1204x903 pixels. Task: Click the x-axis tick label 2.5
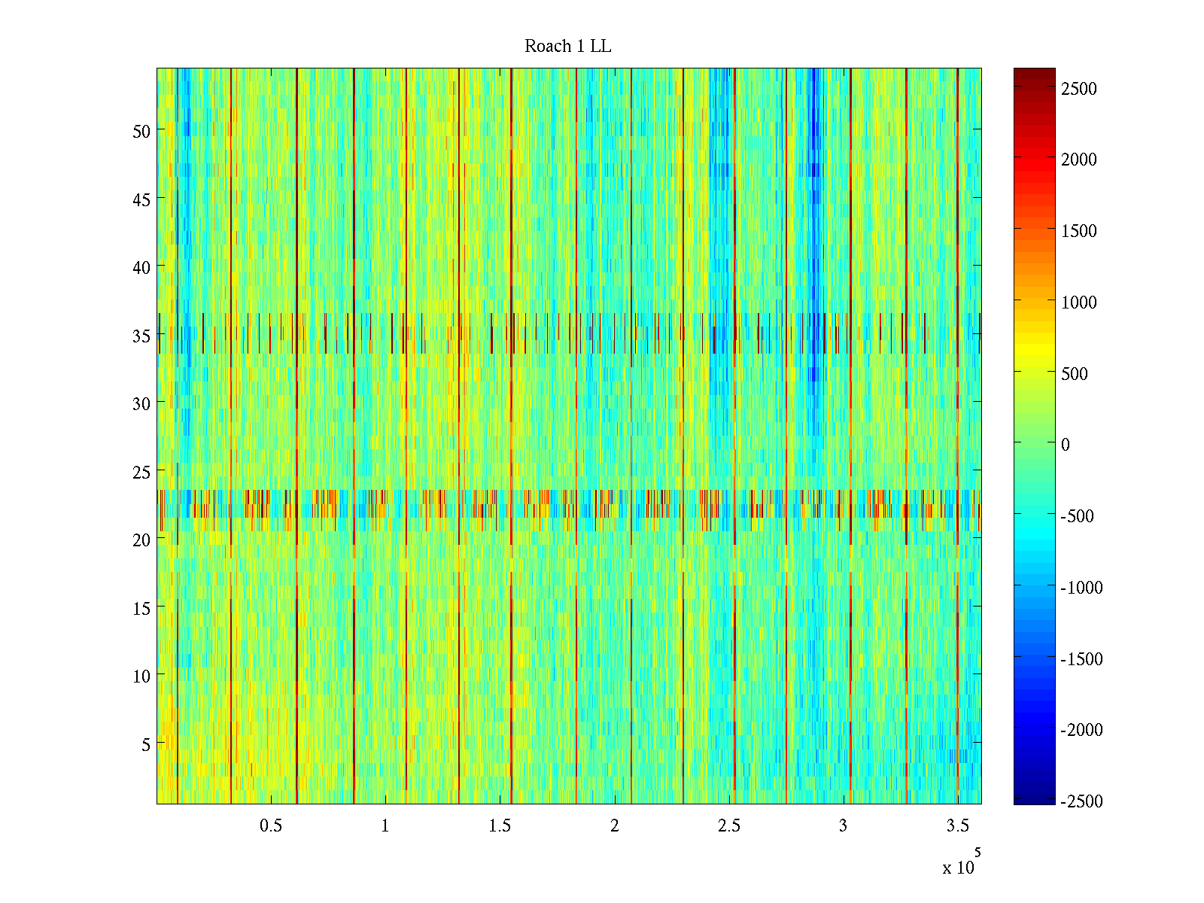728,825
